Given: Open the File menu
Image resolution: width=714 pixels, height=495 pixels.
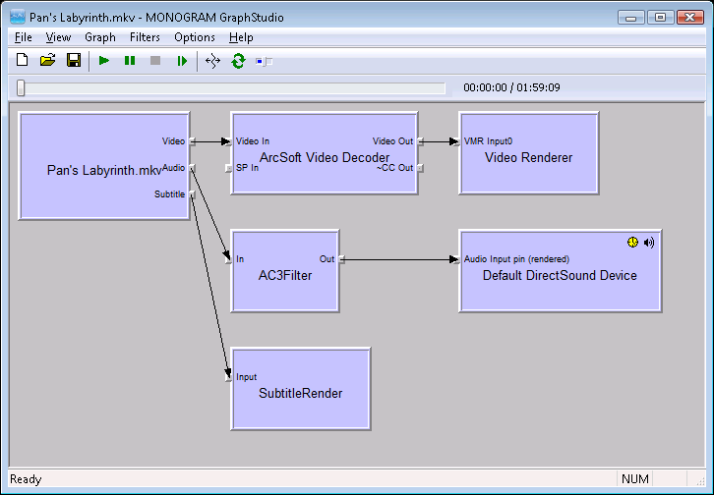Looking at the screenshot, I should [x=24, y=37].
